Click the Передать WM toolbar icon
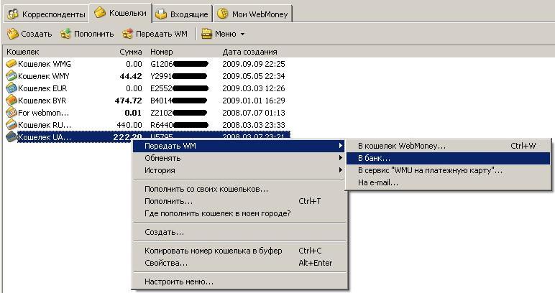Viewport: 555px width, 293px height. [127, 34]
